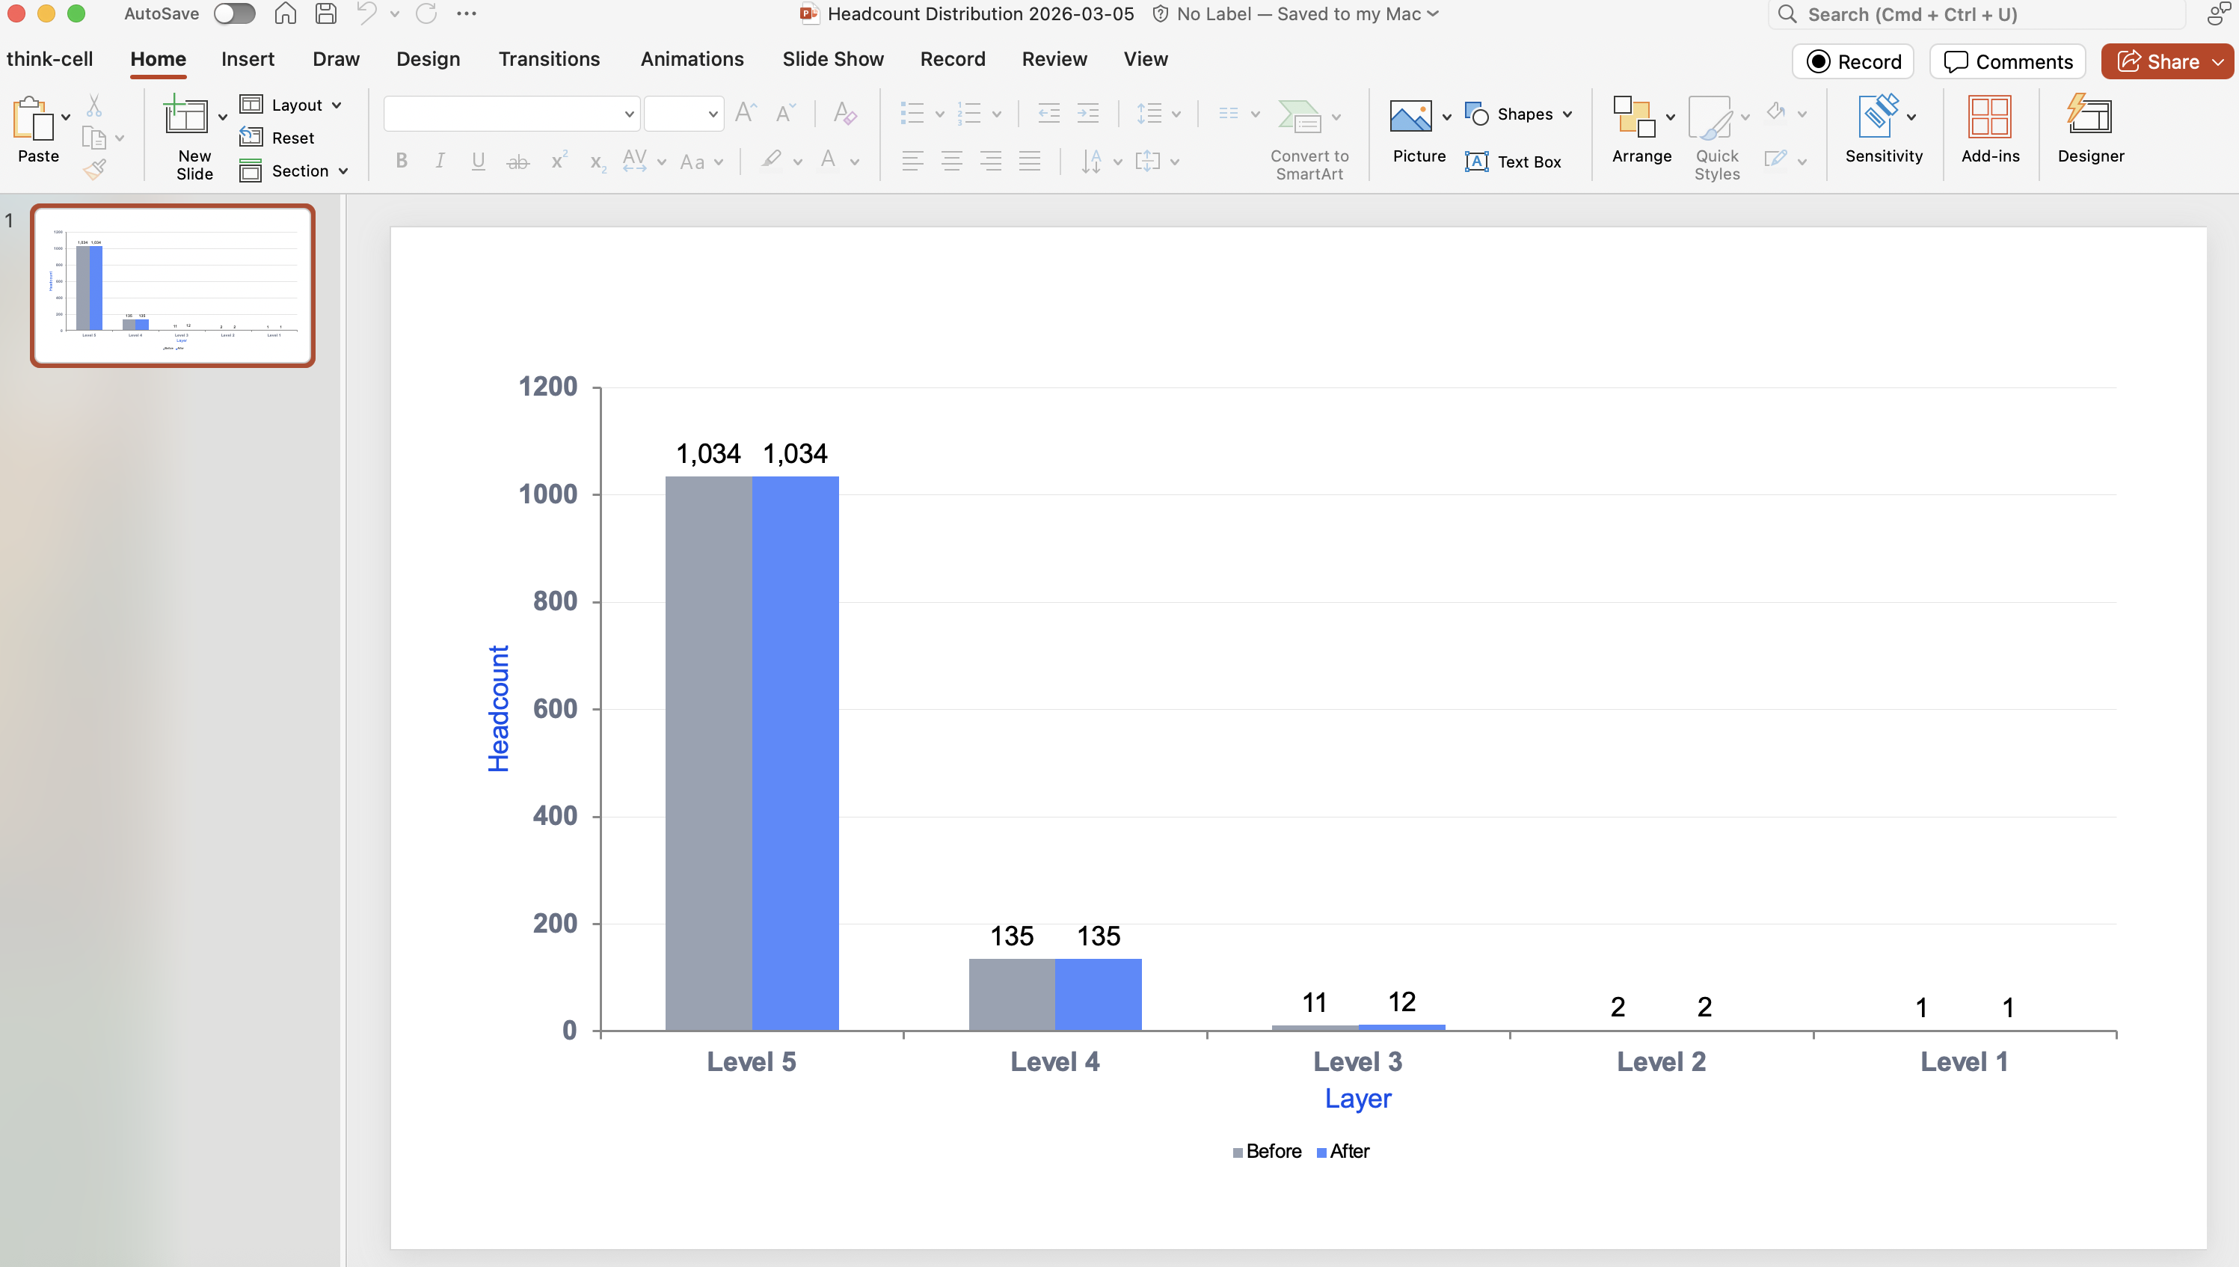Open the Designer pane icon
The height and width of the screenshot is (1267, 2239).
(2089, 117)
